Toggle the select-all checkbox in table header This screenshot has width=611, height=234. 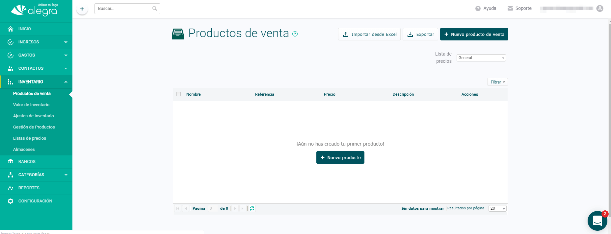[179, 94]
